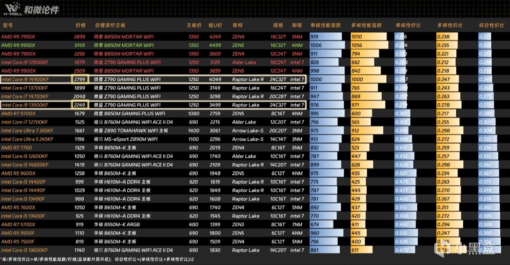Select 'Intel Core i7 13700KF' model name

point(24,88)
